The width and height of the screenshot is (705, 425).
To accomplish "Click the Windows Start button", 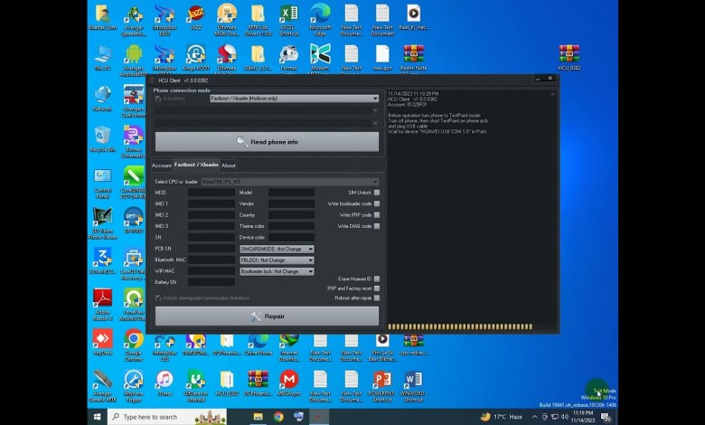I will (x=97, y=417).
